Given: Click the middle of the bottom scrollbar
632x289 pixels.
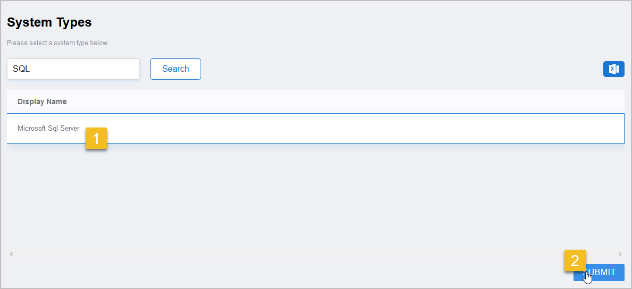Looking at the screenshot, I should coord(315,254).
